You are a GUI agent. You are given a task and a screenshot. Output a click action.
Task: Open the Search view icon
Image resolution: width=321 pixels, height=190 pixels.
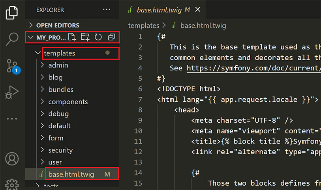coord(12,39)
